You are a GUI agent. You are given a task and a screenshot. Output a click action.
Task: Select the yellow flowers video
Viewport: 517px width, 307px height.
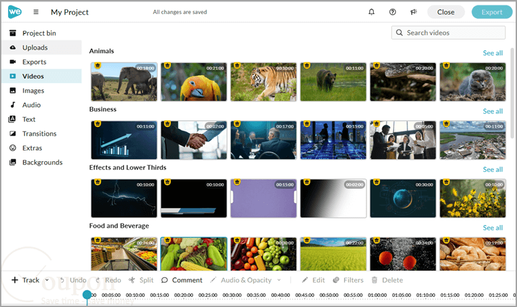pyautogui.click(x=473, y=198)
